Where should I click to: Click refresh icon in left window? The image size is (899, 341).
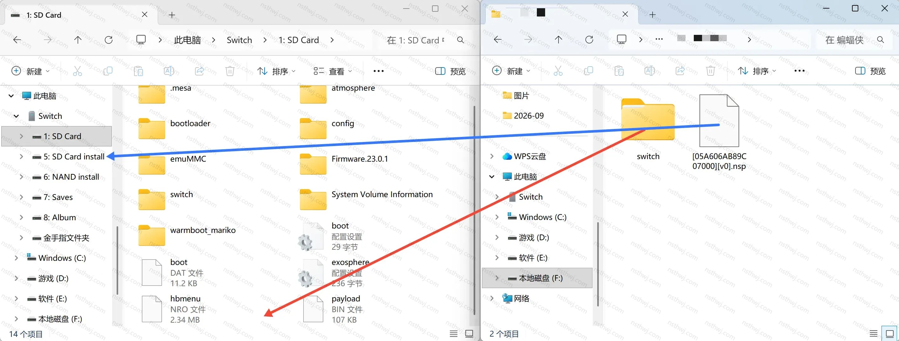(109, 40)
